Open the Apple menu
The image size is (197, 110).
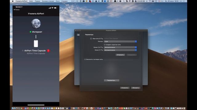(x=13, y=1)
